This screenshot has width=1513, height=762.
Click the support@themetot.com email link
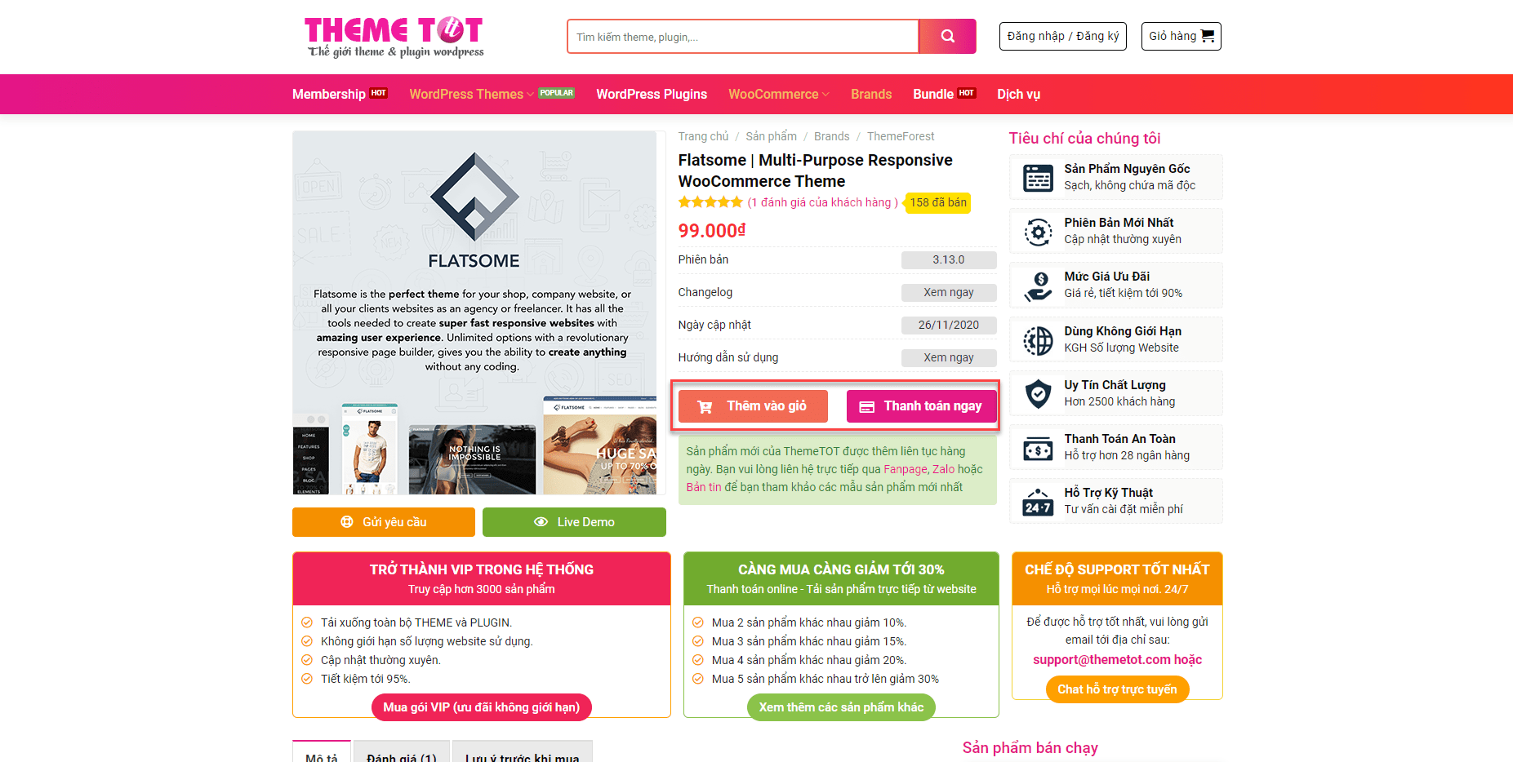click(1101, 659)
